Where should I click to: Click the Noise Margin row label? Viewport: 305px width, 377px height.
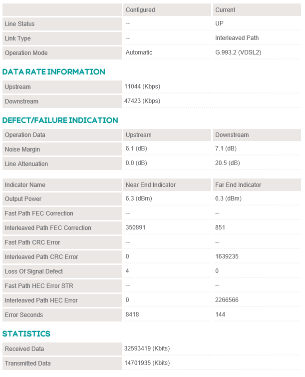coord(22,149)
